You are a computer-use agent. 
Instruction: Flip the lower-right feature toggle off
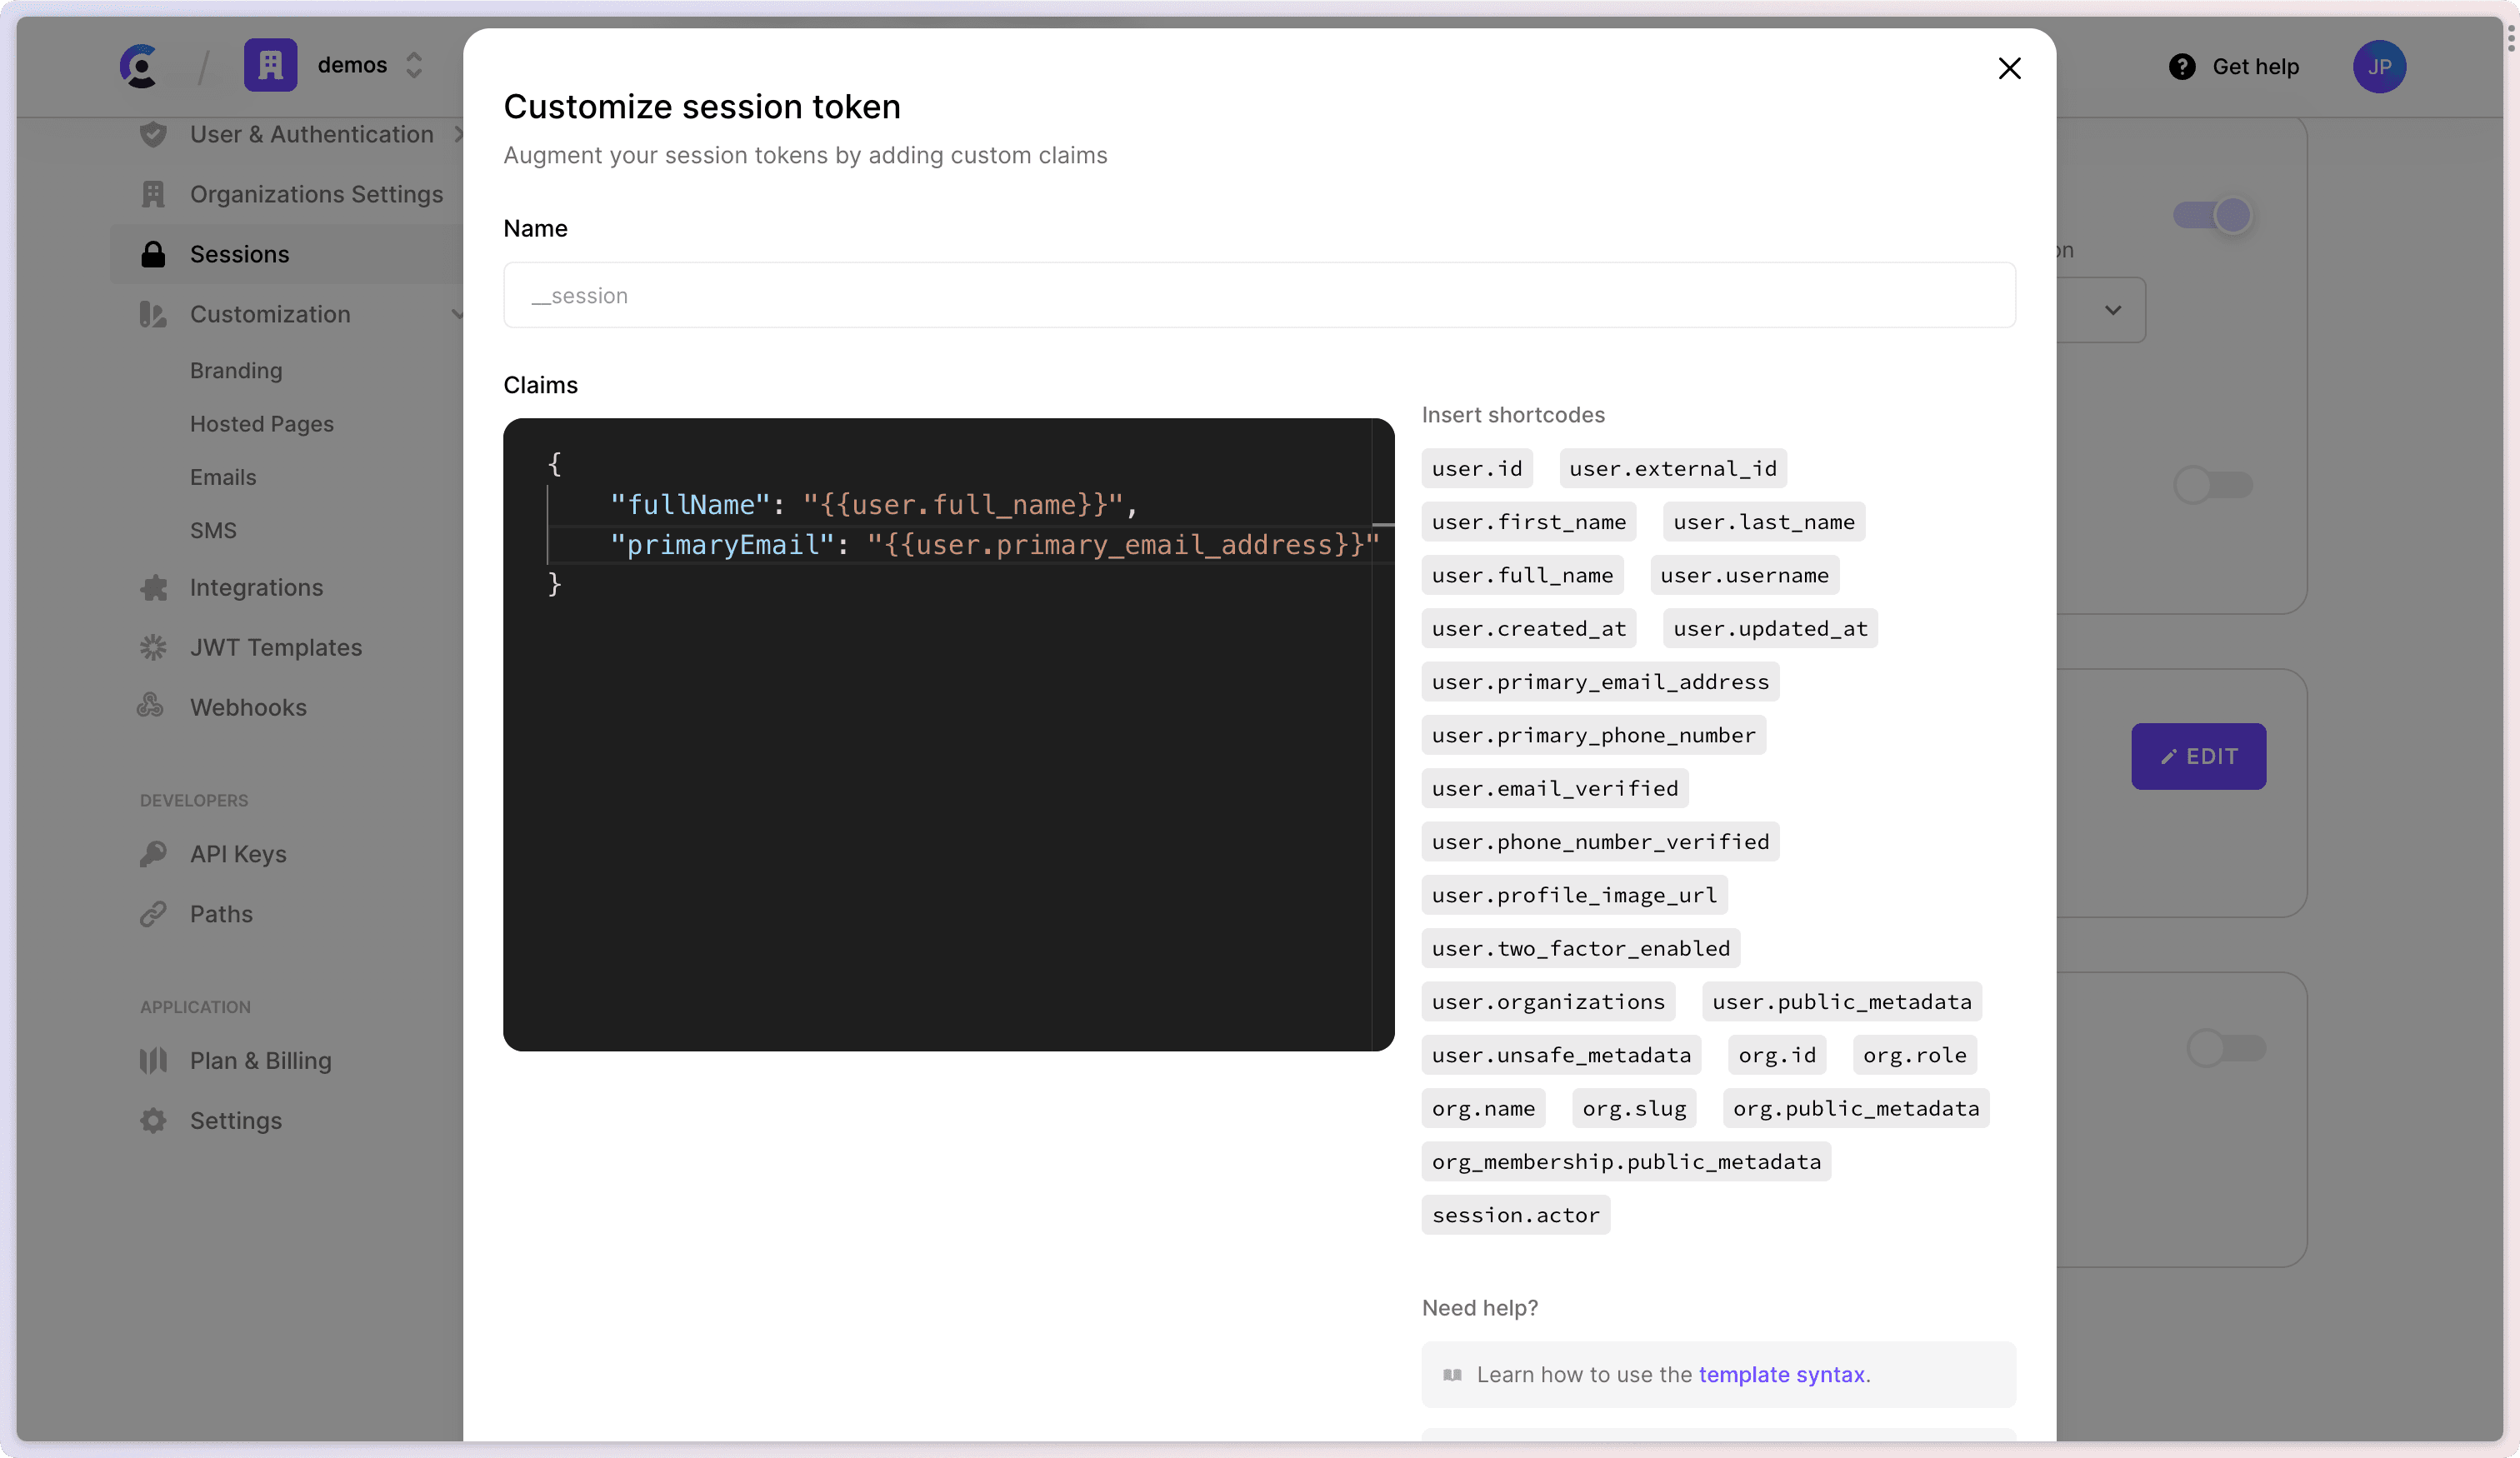(x=2228, y=1048)
